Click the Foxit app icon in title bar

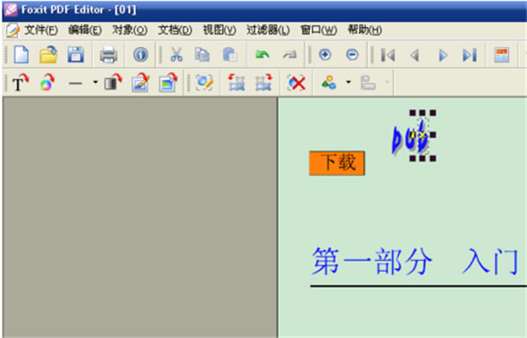(x=11, y=10)
